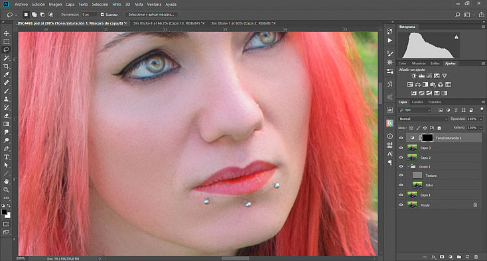The height and width of the screenshot is (261, 487).
Task: Add a Channel Mixer adjustment
Action: pyautogui.click(x=441, y=84)
